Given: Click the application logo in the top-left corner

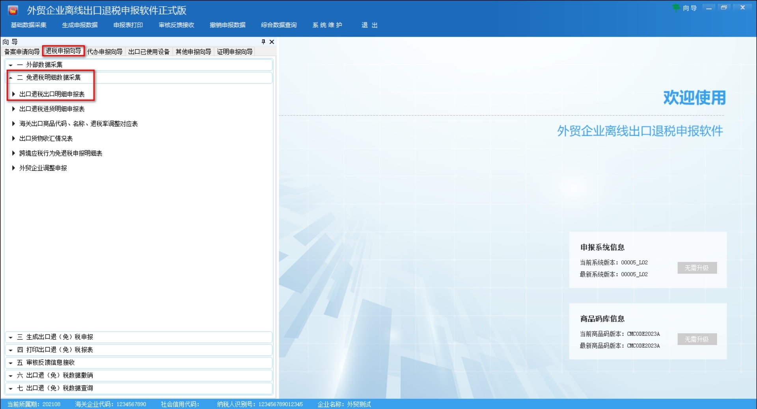Looking at the screenshot, I should point(12,9).
